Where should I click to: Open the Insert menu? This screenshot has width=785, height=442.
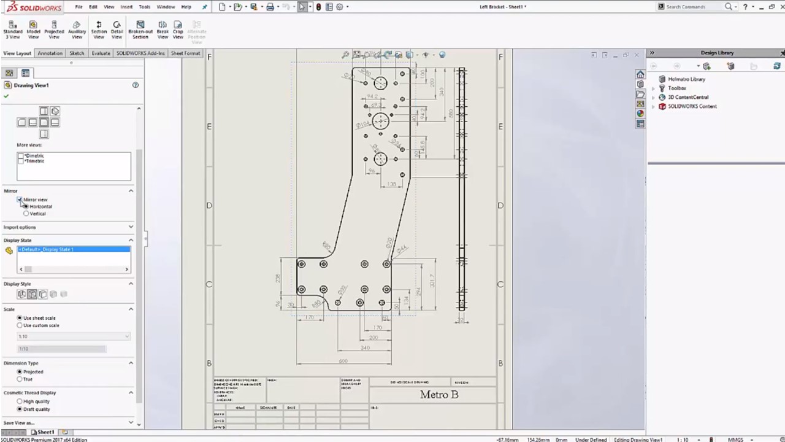coord(126,7)
